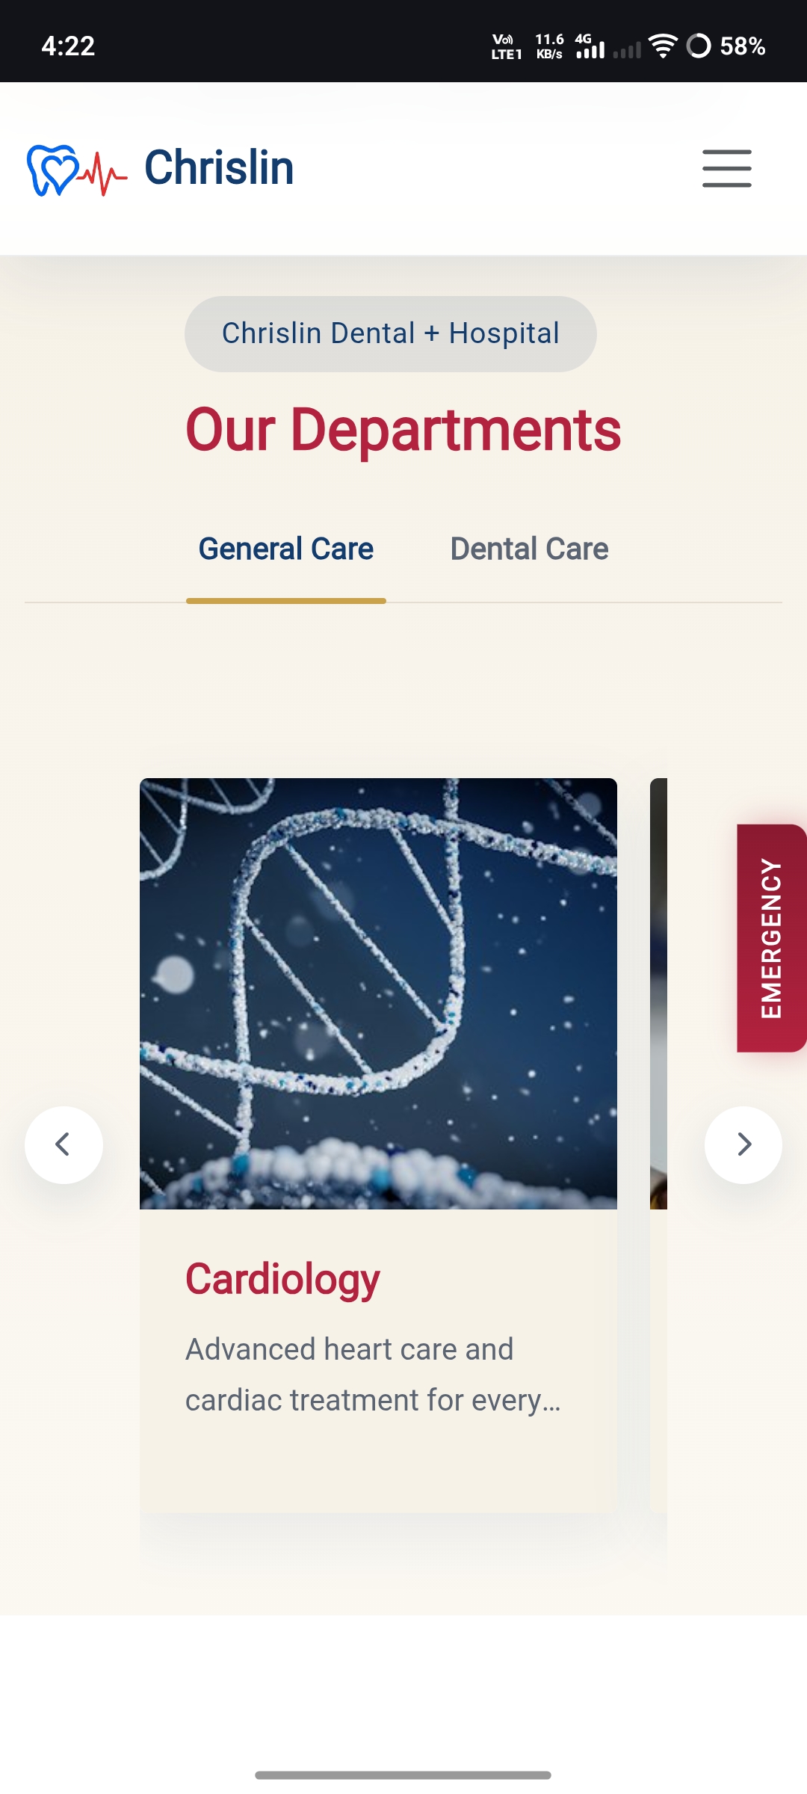This screenshot has height=1794, width=807.
Task: Open the red EMERGENCY side button
Action: tap(771, 938)
